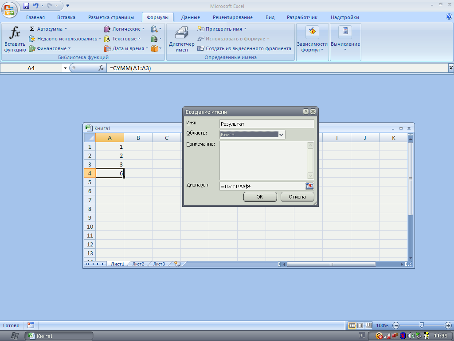The width and height of the screenshot is (454, 341).
Task: Switch to Page Break Preview
Action: 368,325
